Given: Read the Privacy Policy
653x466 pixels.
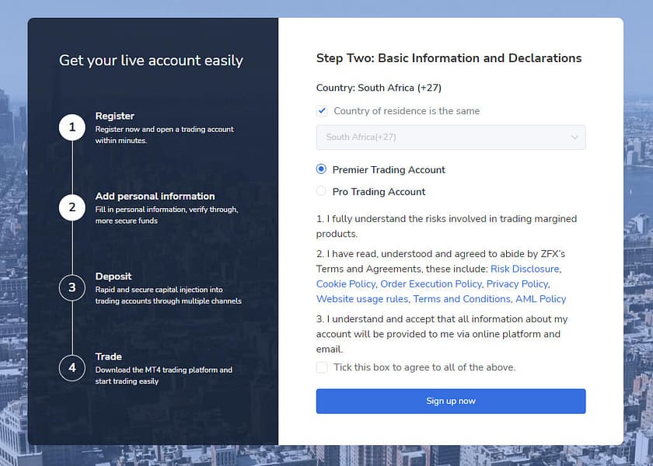Looking at the screenshot, I should pos(519,284).
